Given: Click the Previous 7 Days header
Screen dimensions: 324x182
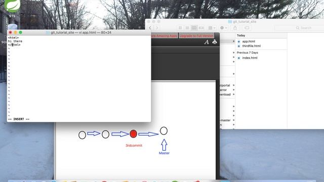Looking at the screenshot, I should 248,53.
